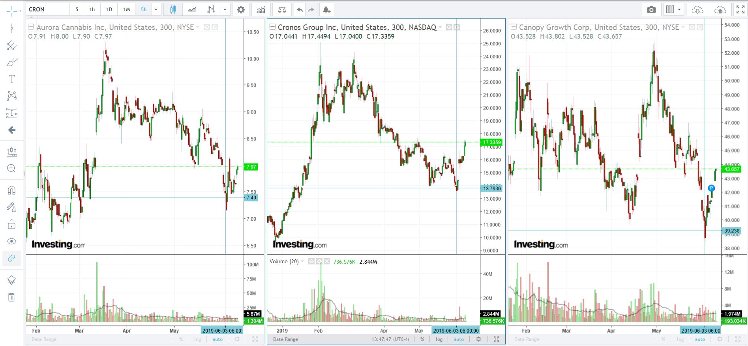Viewport: 748px width, 346px height.
Task: Select the XABCD pattern tool
Action: click(x=12, y=96)
